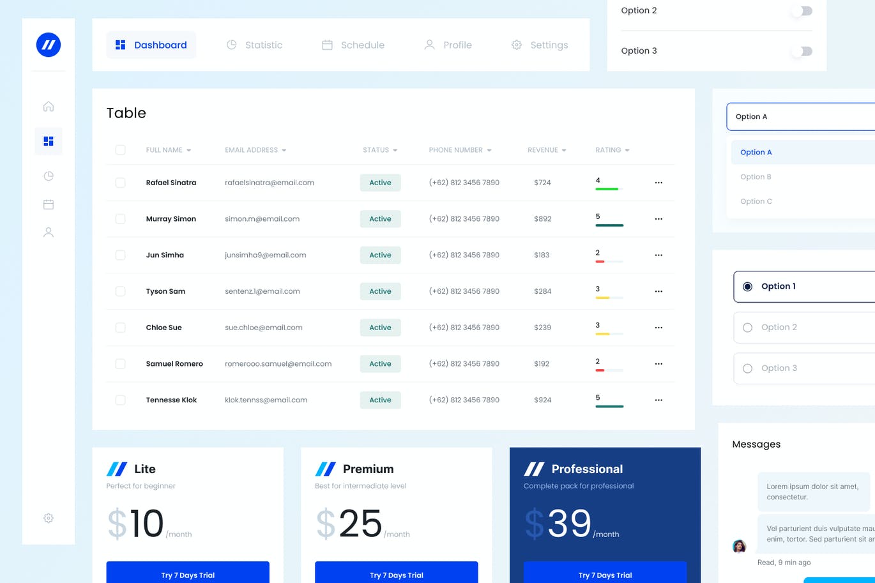This screenshot has height=583, width=875.
Task: Open the Status column sort arrow
Action: click(x=395, y=151)
